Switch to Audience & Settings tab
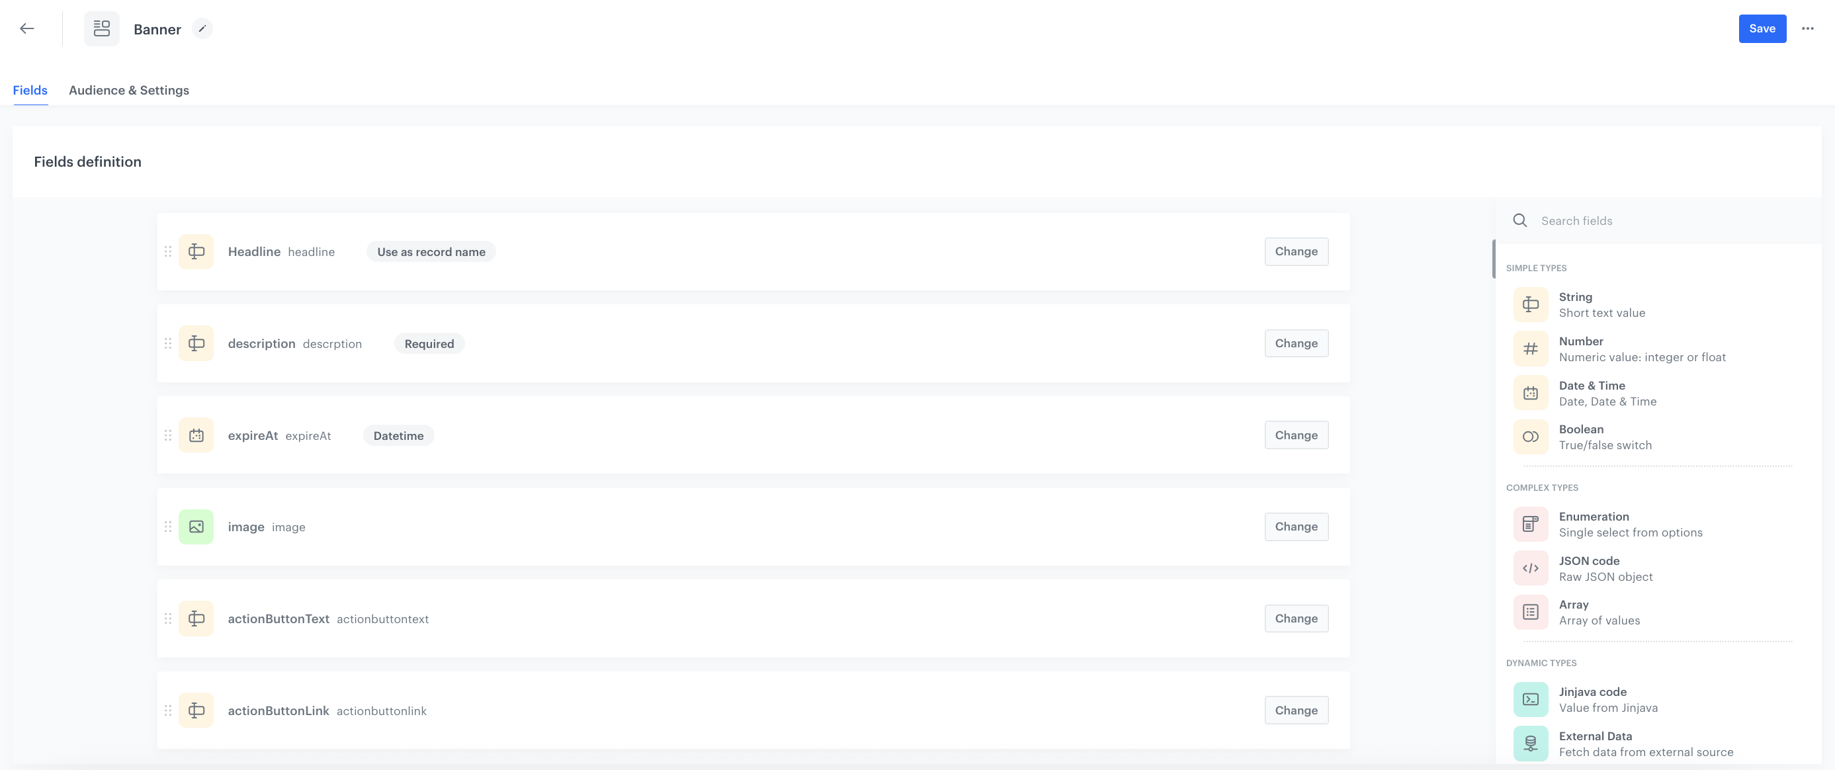1835x770 pixels. pyautogui.click(x=129, y=91)
